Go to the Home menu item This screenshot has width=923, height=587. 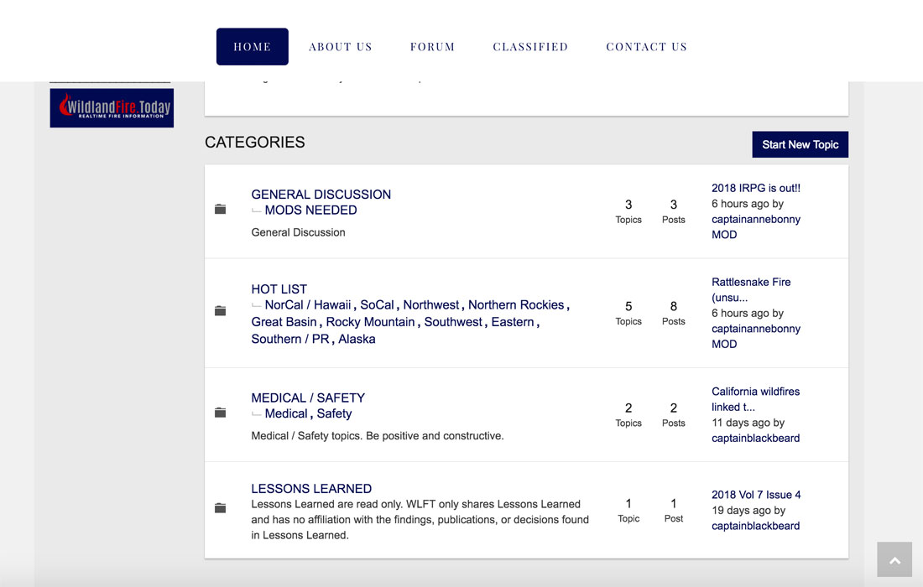pyautogui.click(x=252, y=47)
